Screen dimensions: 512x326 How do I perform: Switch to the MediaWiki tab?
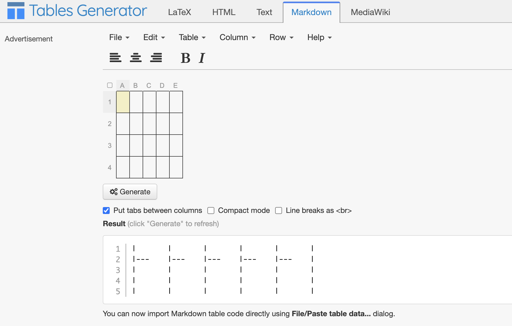click(x=370, y=12)
